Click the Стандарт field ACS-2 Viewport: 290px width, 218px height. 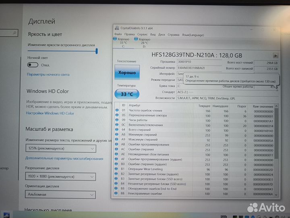point(227,92)
